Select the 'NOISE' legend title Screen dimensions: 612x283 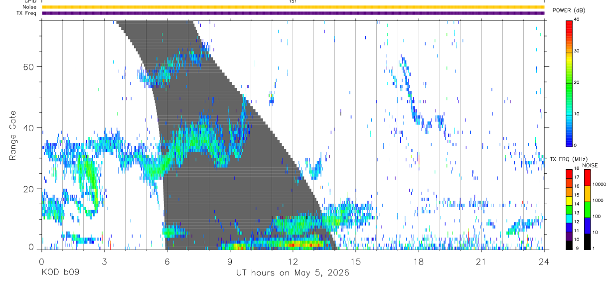590,165
